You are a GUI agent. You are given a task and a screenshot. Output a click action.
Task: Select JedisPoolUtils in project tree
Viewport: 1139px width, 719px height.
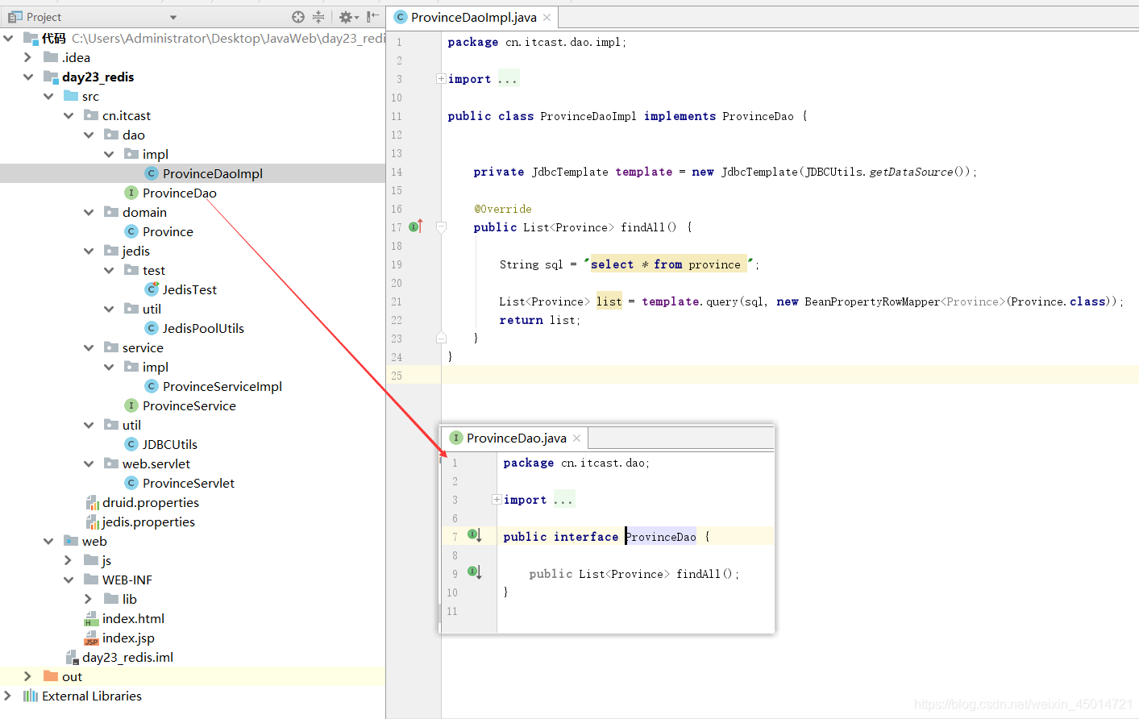pos(203,328)
